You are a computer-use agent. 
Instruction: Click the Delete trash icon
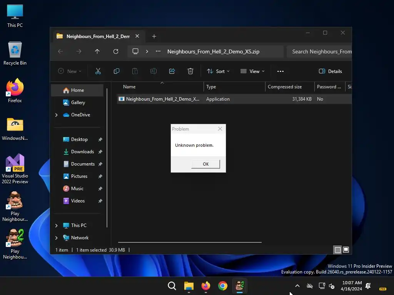tap(190, 71)
